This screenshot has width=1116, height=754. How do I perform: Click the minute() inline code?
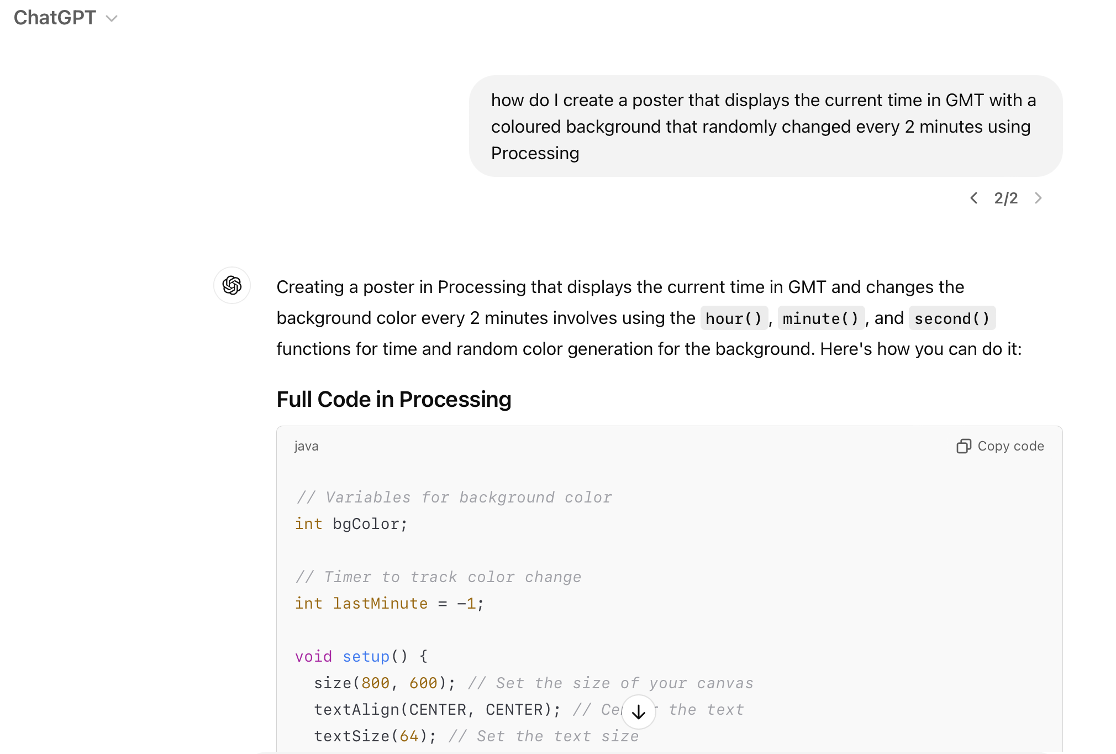[x=821, y=318]
